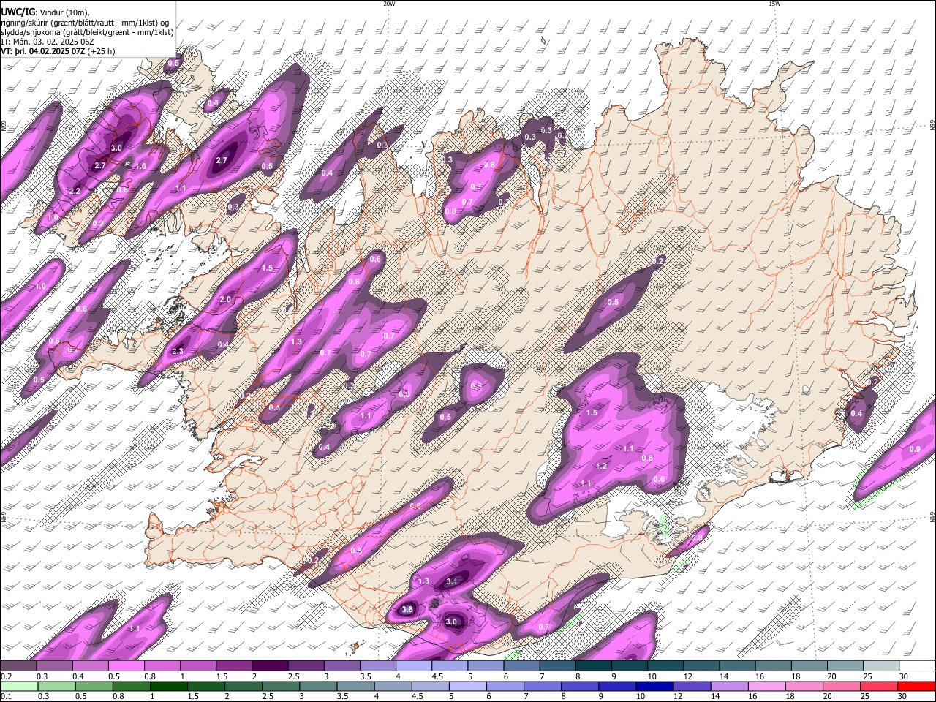The image size is (936, 702).
Task: Pick the 14–16 light violet rain legend swatch
Action: [728, 686]
